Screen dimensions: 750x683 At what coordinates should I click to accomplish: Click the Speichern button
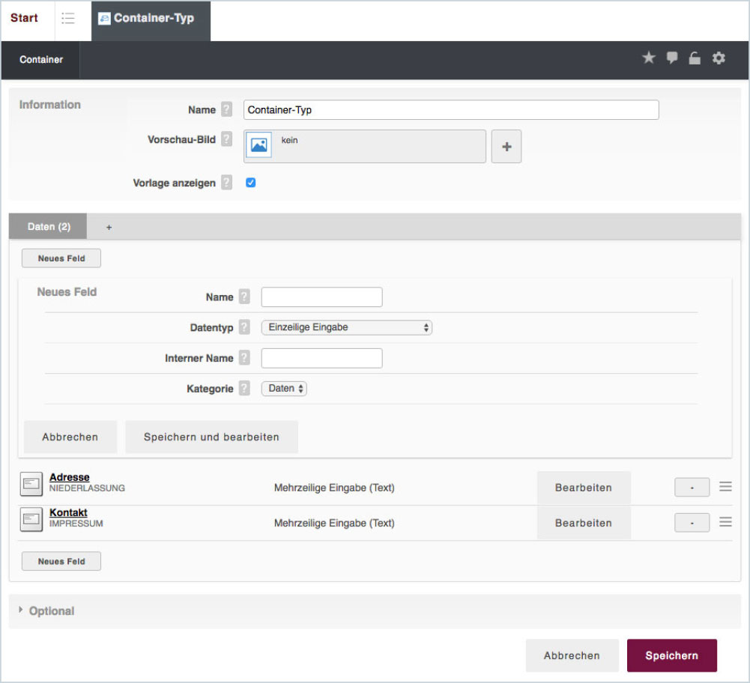point(671,655)
